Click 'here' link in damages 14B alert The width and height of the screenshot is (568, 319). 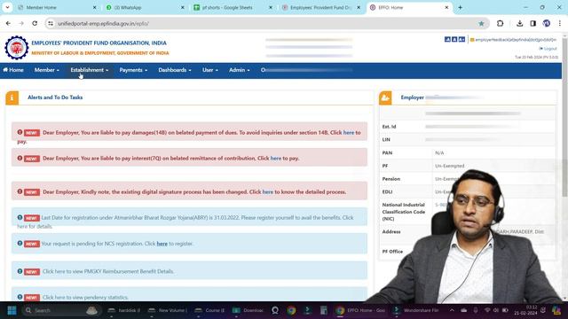349,133
